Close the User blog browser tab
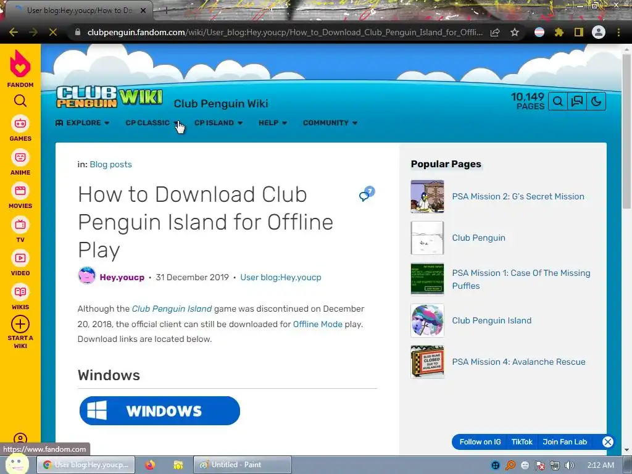 [x=143, y=10]
